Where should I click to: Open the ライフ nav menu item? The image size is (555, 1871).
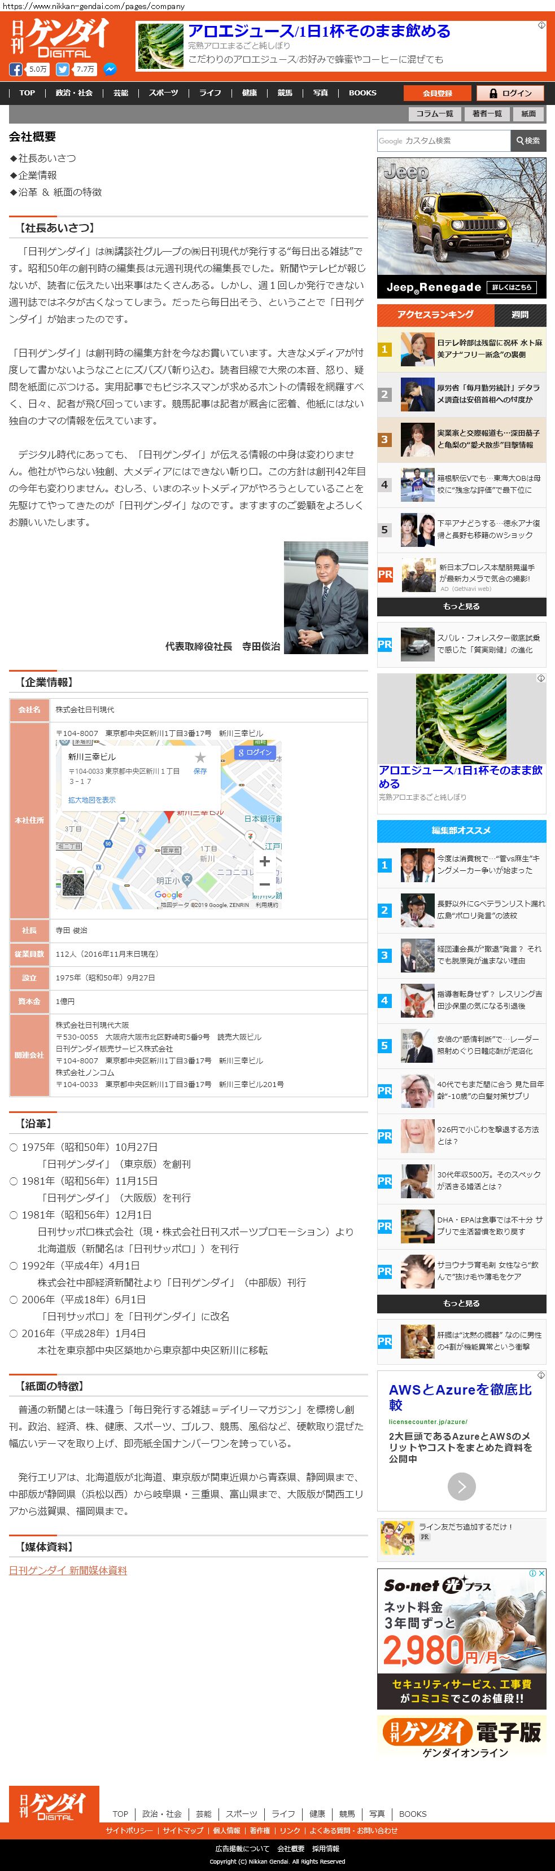210,93
